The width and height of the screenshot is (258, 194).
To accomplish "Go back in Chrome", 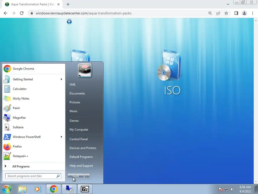I will (x=6, y=13).
